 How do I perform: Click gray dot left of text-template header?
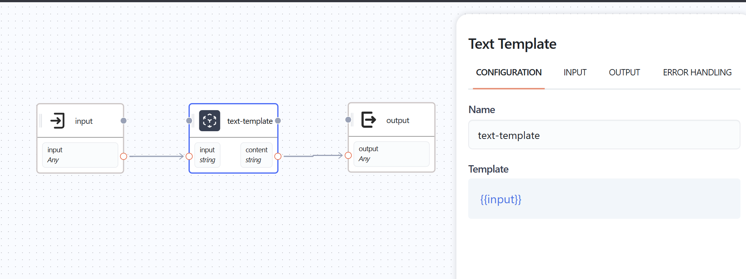(189, 121)
